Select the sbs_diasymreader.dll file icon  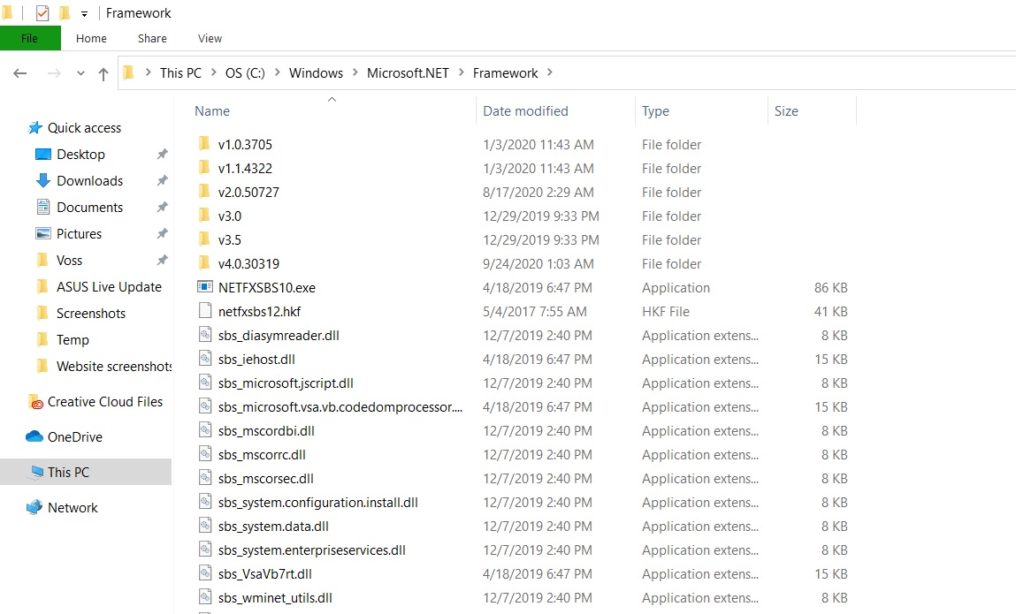click(205, 335)
